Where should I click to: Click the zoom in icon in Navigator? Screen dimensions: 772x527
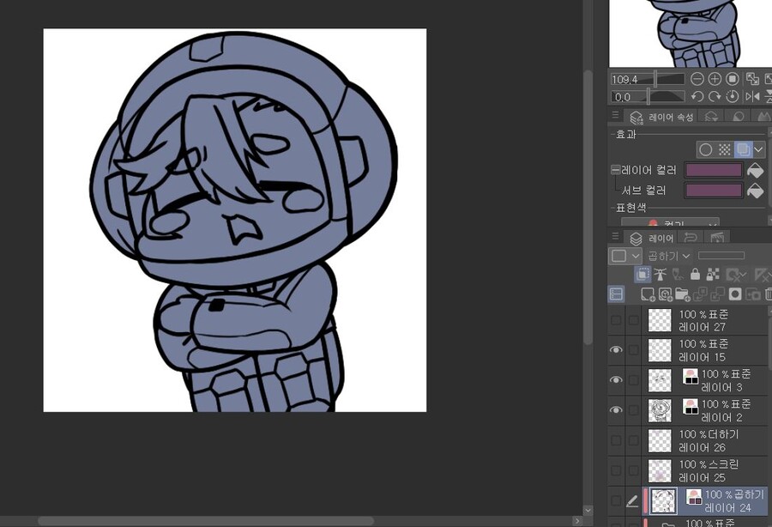(x=715, y=79)
